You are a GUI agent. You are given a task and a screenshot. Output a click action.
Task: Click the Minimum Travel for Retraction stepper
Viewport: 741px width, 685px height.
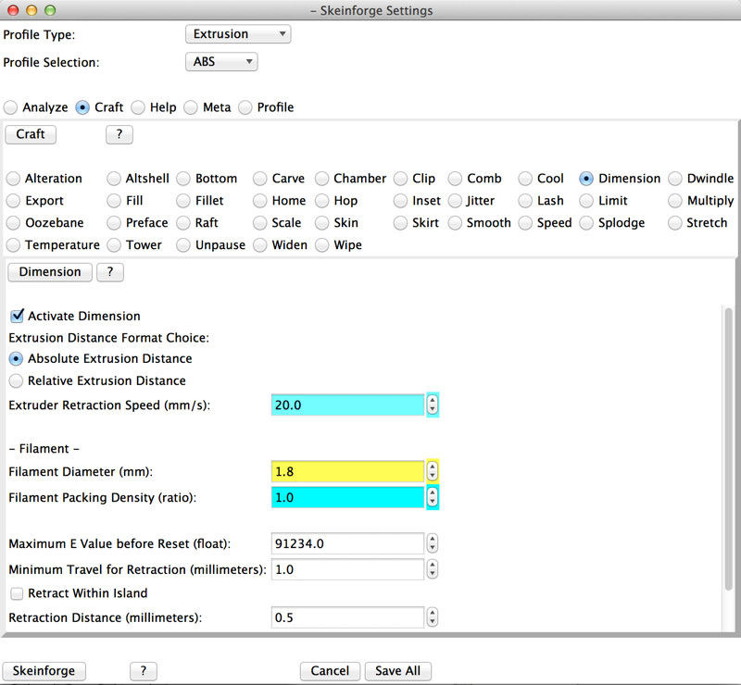433,569
